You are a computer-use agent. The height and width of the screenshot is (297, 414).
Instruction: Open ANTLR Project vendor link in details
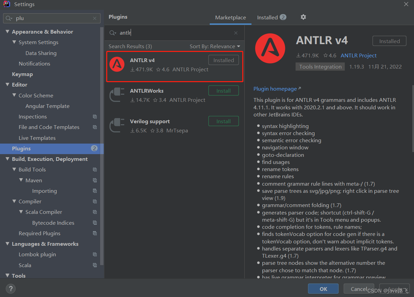click(359, 55)
